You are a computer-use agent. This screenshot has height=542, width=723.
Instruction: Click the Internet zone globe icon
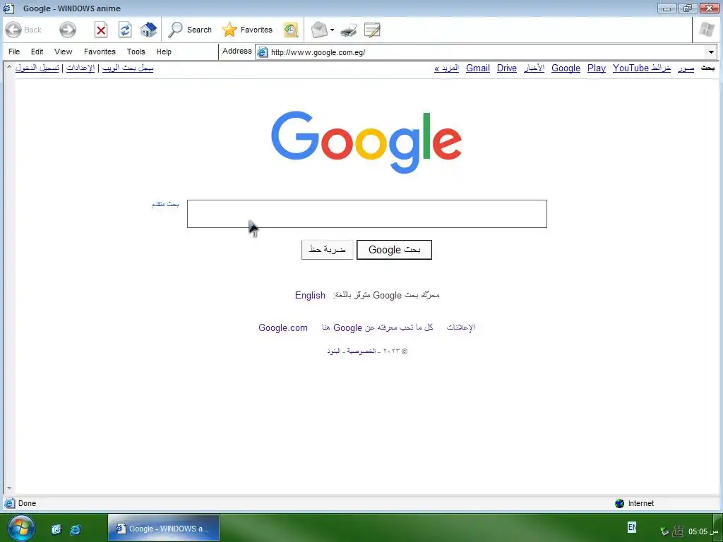[620, 503]
